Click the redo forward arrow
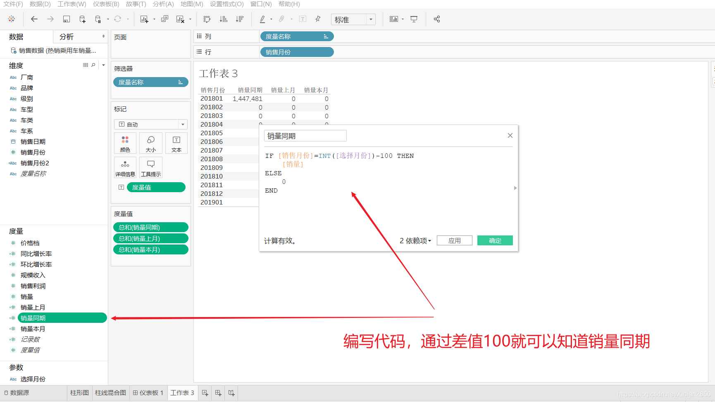 click(x=50, y=19)
